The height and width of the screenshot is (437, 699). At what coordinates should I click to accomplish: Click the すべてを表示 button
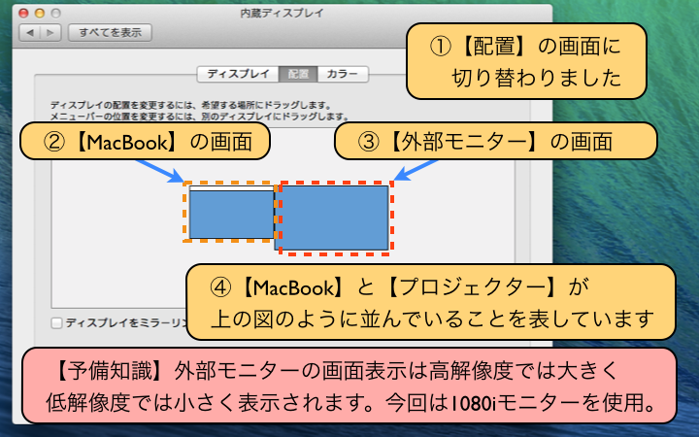[110, 33]
